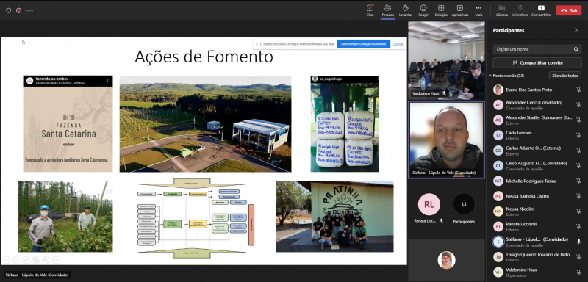Click the red recording indicator
This screenshot has width=588, height=282.
click(x=19, y=10)
